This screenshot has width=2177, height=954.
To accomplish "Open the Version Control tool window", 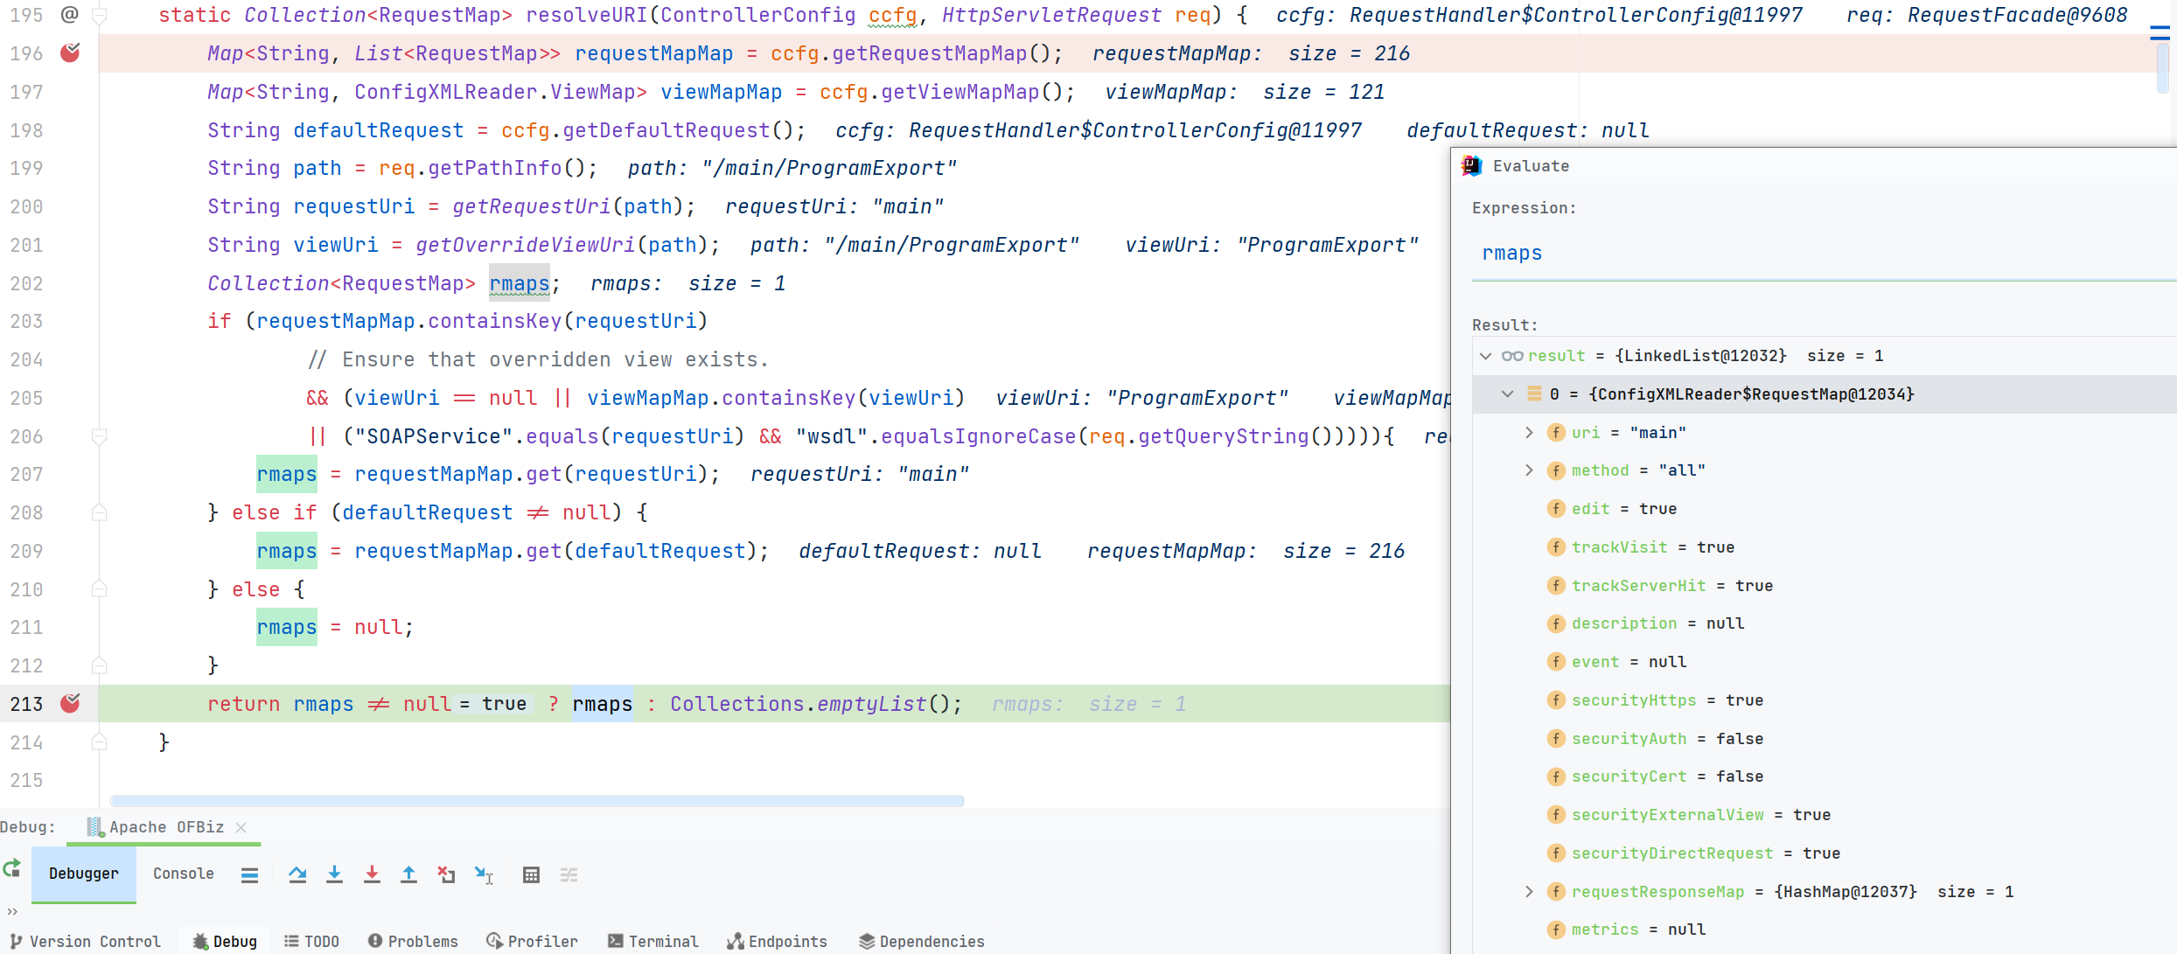I will pyautogui.click(x=86, y=941).
